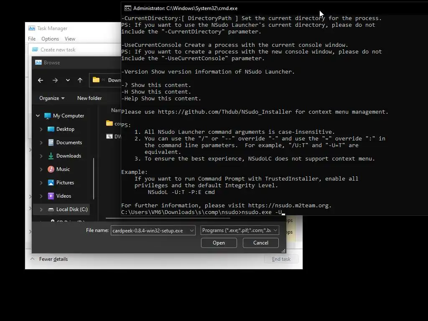Open Programs file type filter dropdown
This screenshot has width=428, height=321.
[x=239, y=230]
